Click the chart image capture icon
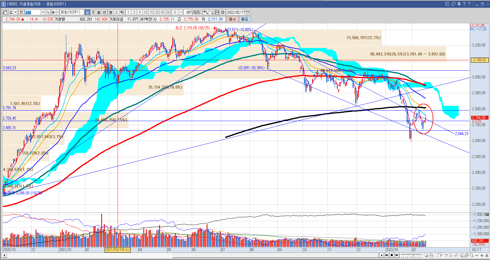Screen dimensions: 490x260 466,255
